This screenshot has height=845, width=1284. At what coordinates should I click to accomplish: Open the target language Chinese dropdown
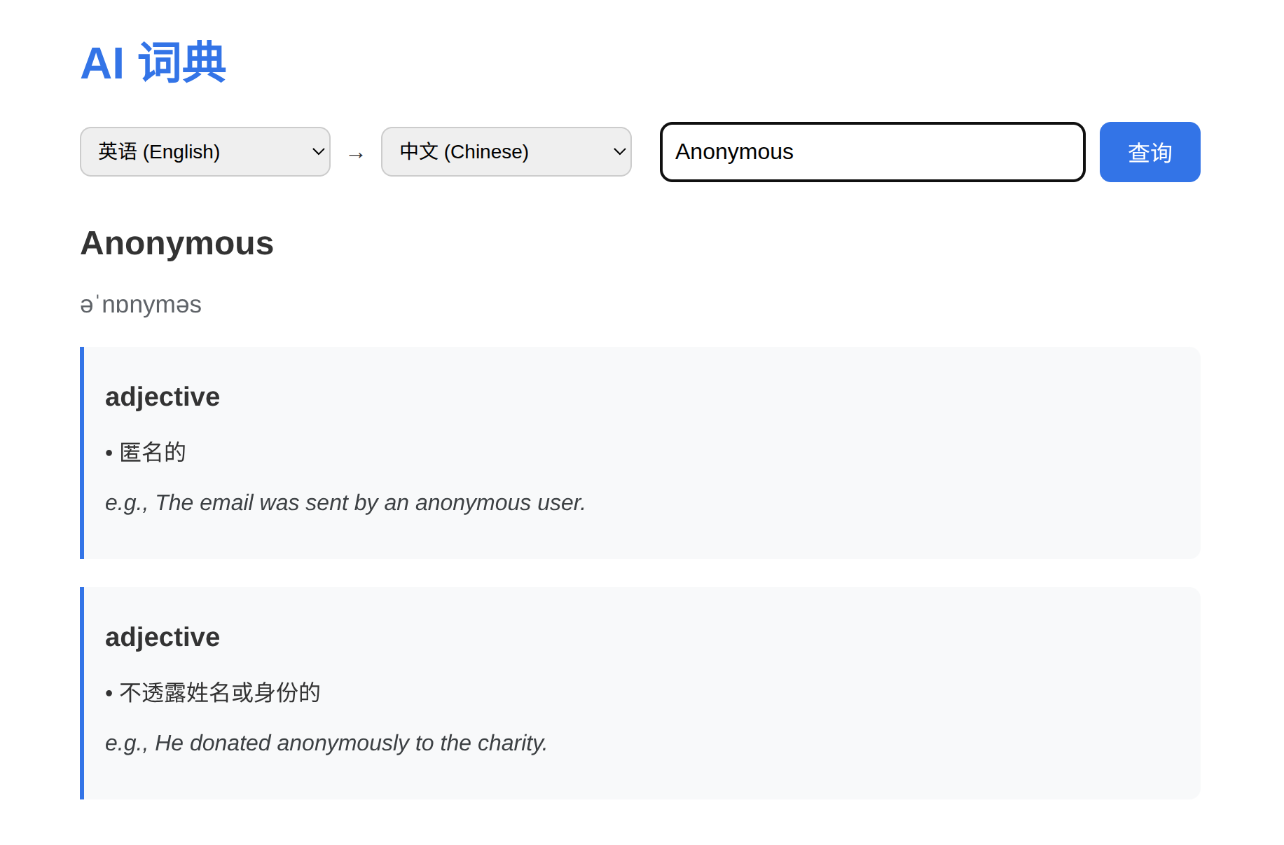pos(506,151)
